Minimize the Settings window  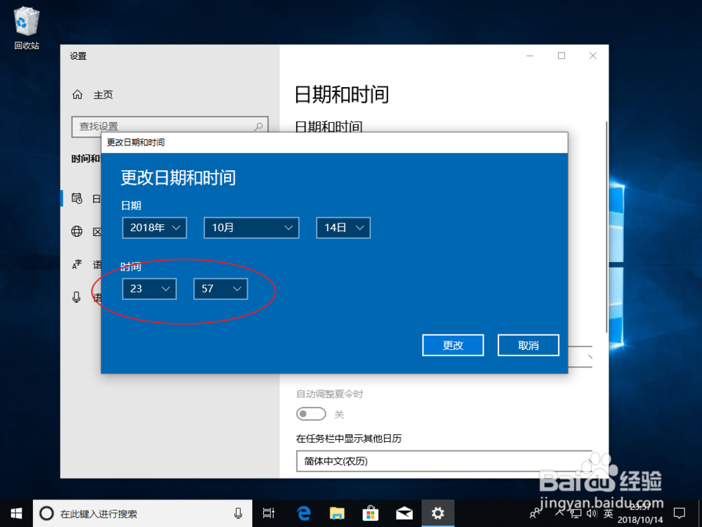pos(530,56)
